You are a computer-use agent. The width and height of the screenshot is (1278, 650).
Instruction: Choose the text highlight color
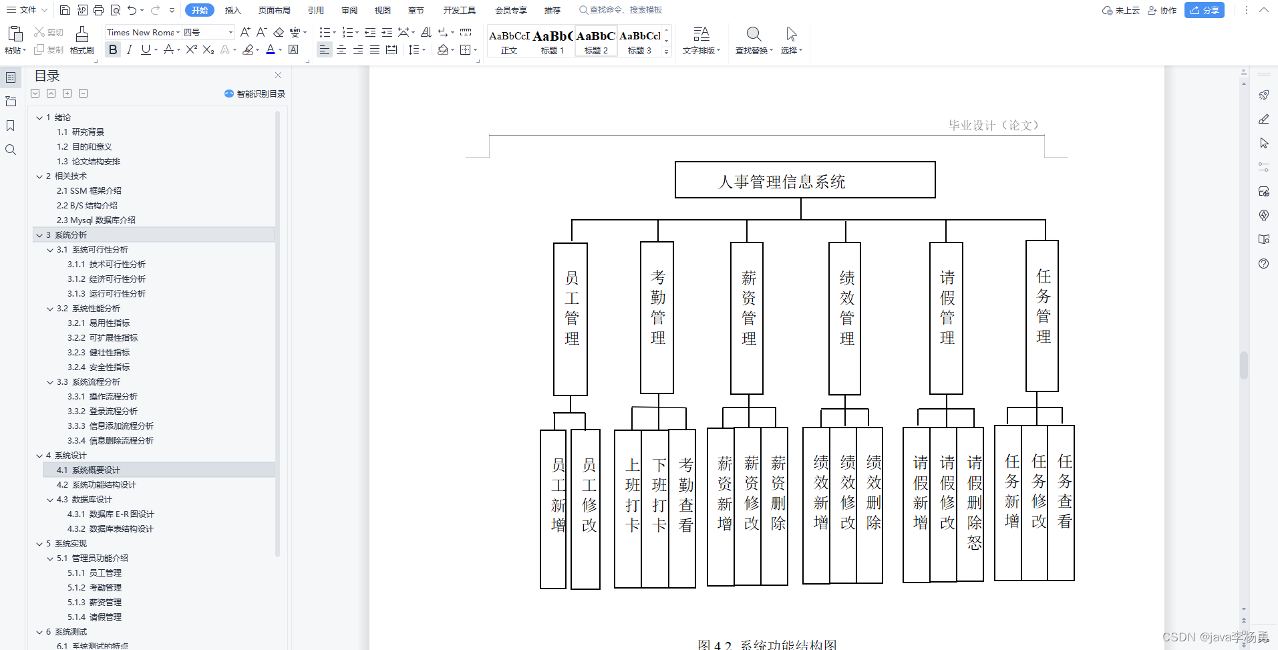click(x=249, y=49)
